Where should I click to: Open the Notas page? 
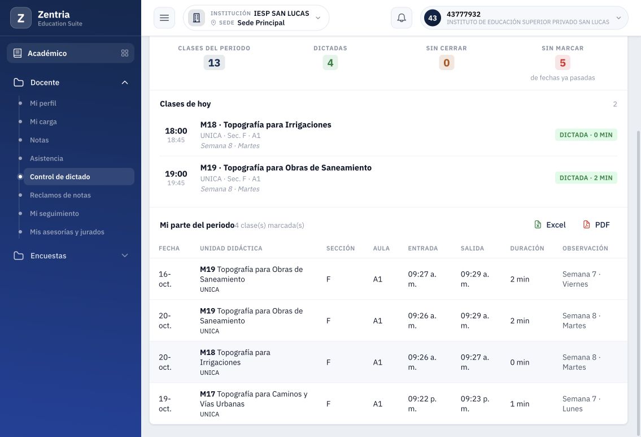[39, 140]
